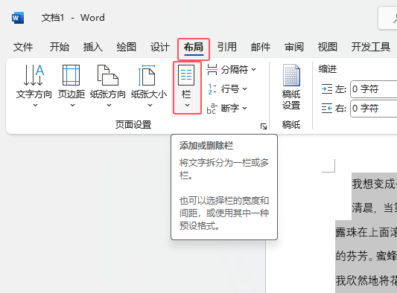Click the document line starting 我想变成

point(374,184)
